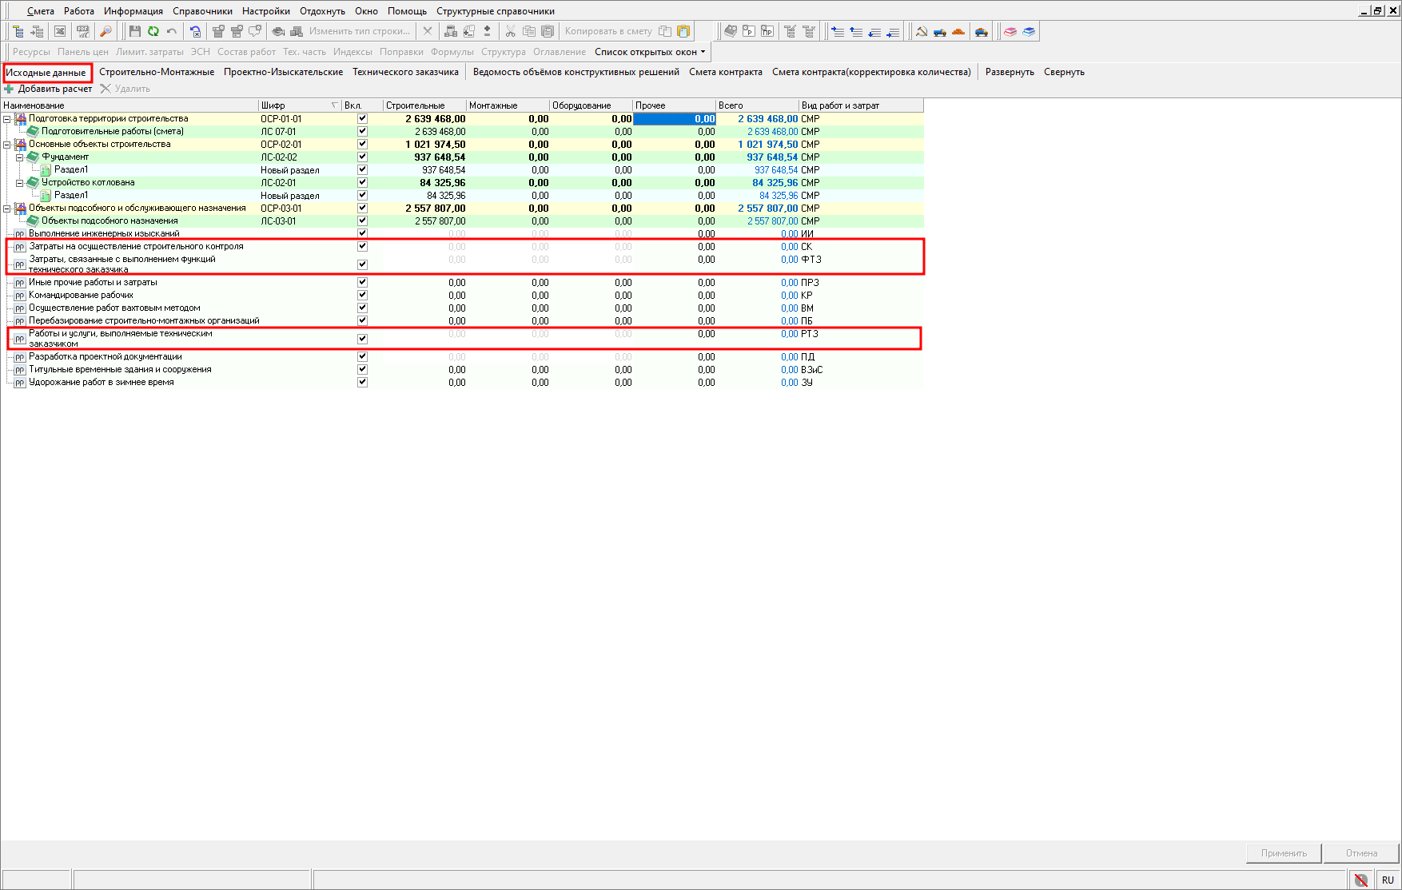
Task: Collapse the Основные объекты строительства tree node
Action: point(7,145)
